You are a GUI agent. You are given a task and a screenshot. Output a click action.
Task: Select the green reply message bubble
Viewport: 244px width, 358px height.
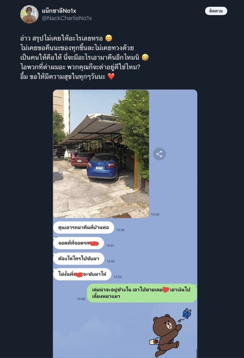[142, 293]
